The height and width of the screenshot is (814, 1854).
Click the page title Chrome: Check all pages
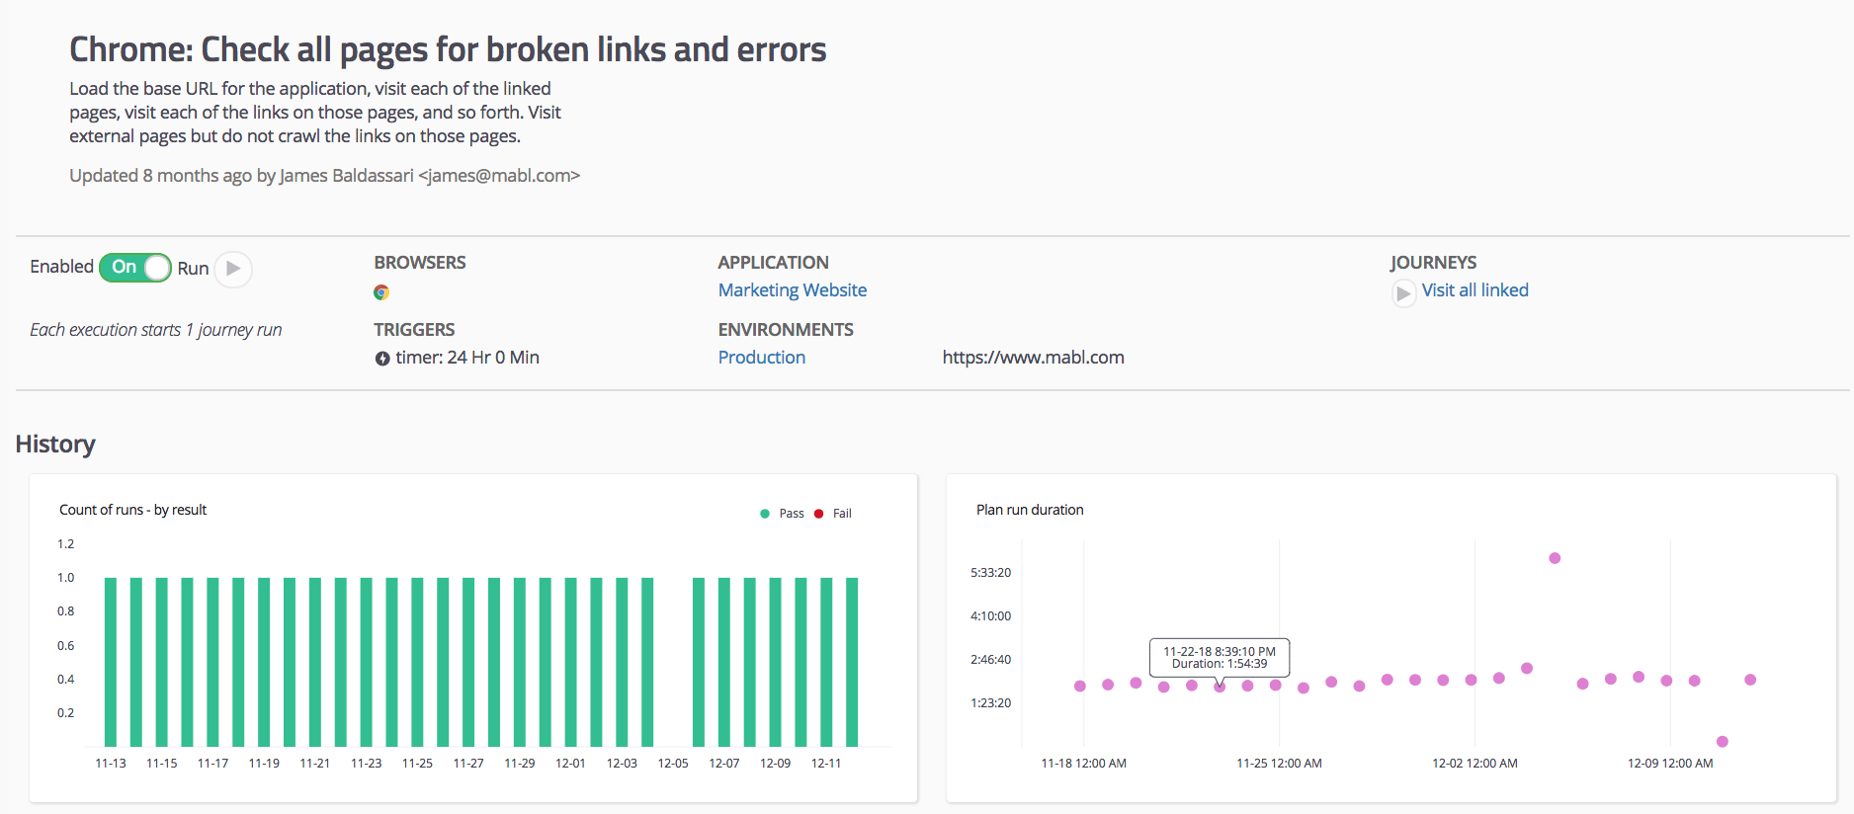point(448,49)
